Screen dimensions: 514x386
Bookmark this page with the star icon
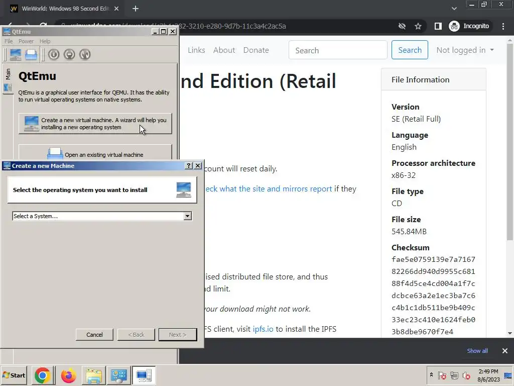[418, 26]
